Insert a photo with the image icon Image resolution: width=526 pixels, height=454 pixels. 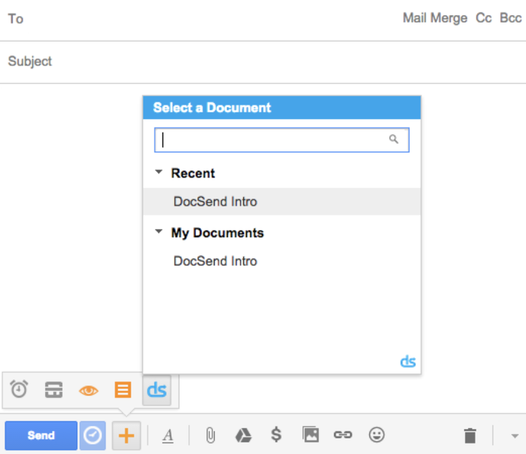tap(310, 434)
